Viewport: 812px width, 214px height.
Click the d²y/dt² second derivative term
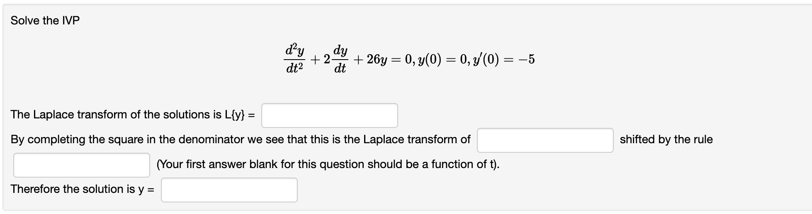coord(295,59)
